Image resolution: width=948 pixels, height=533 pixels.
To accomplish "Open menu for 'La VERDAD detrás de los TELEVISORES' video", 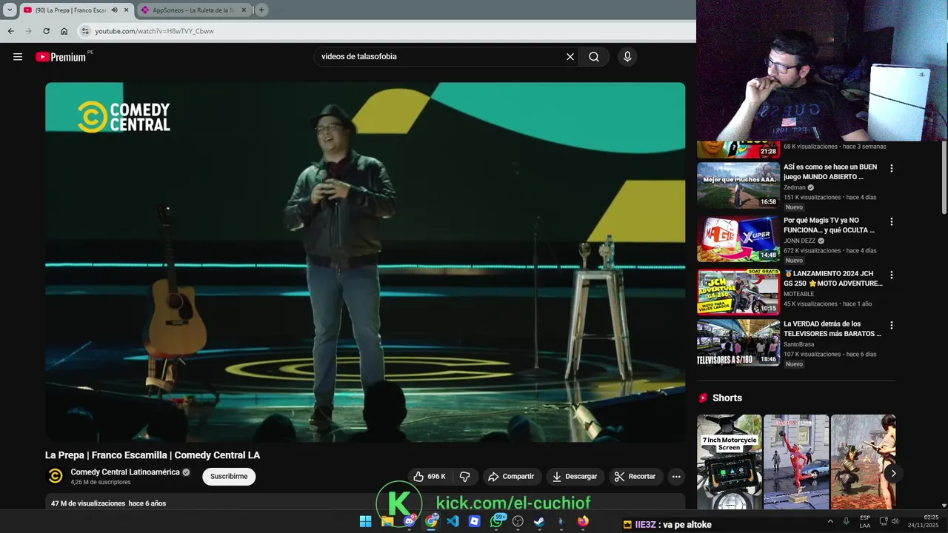I will point(892,326).
